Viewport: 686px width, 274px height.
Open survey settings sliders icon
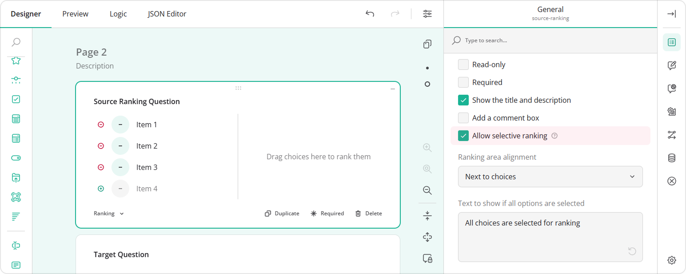tap(427, 14)
